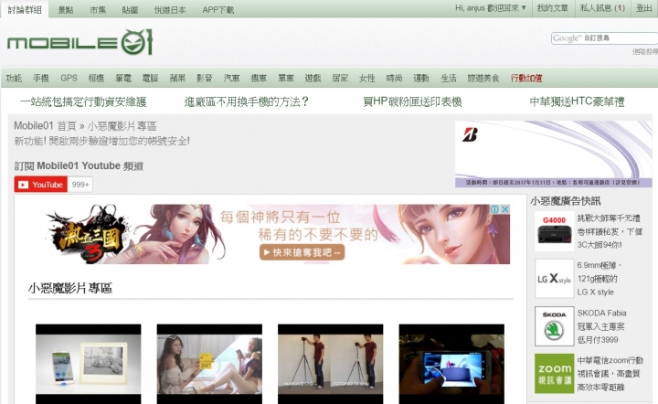Open 私人訊息 (1) inbox
Screen dimensions: 658x404
coord(602,8)
